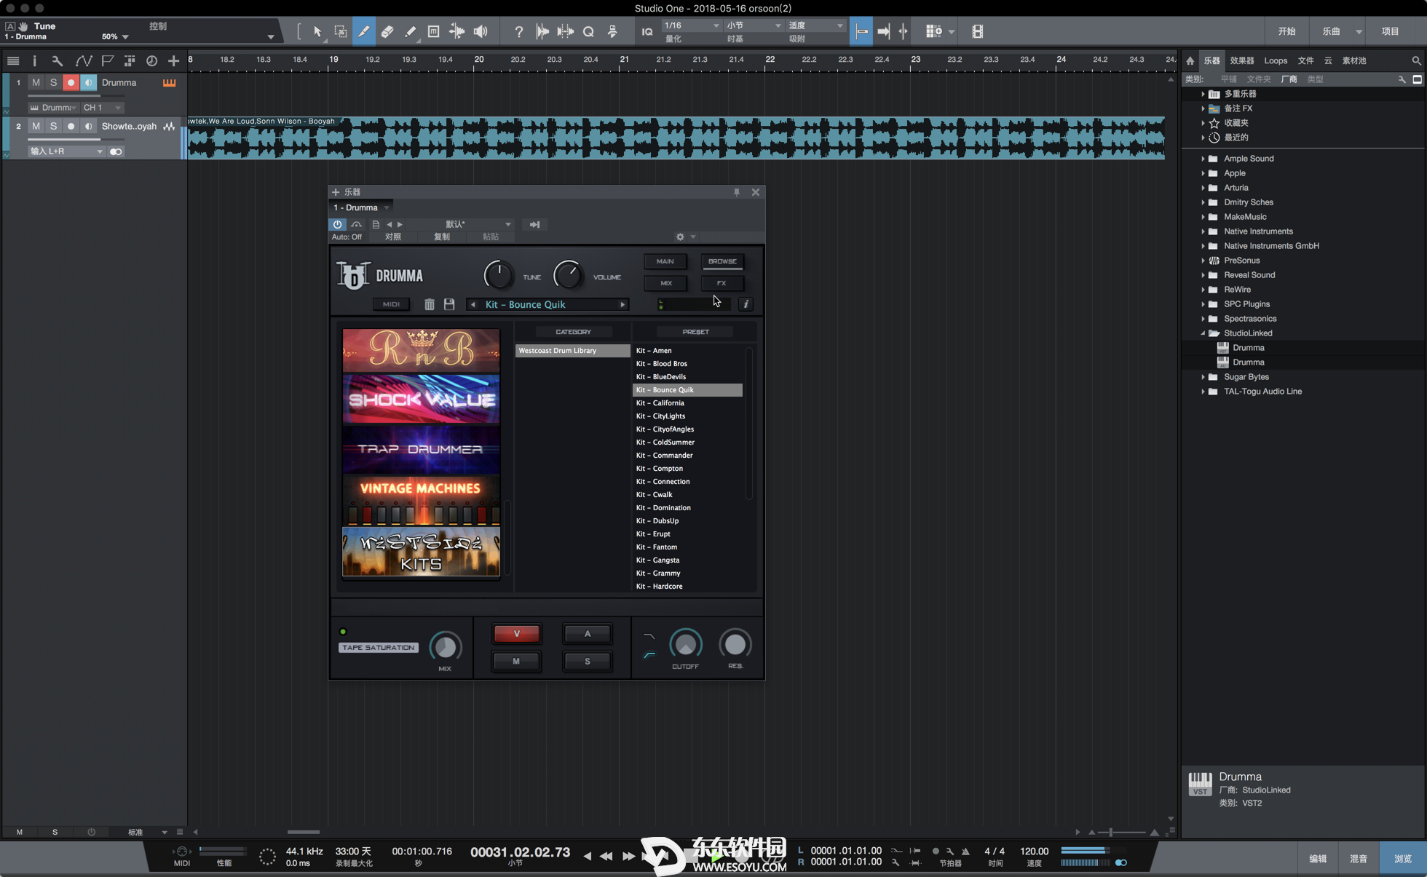Adjust the Drumma TUNE knob
This screenshot has height=877, width=1427.
[x=499, y=275]
